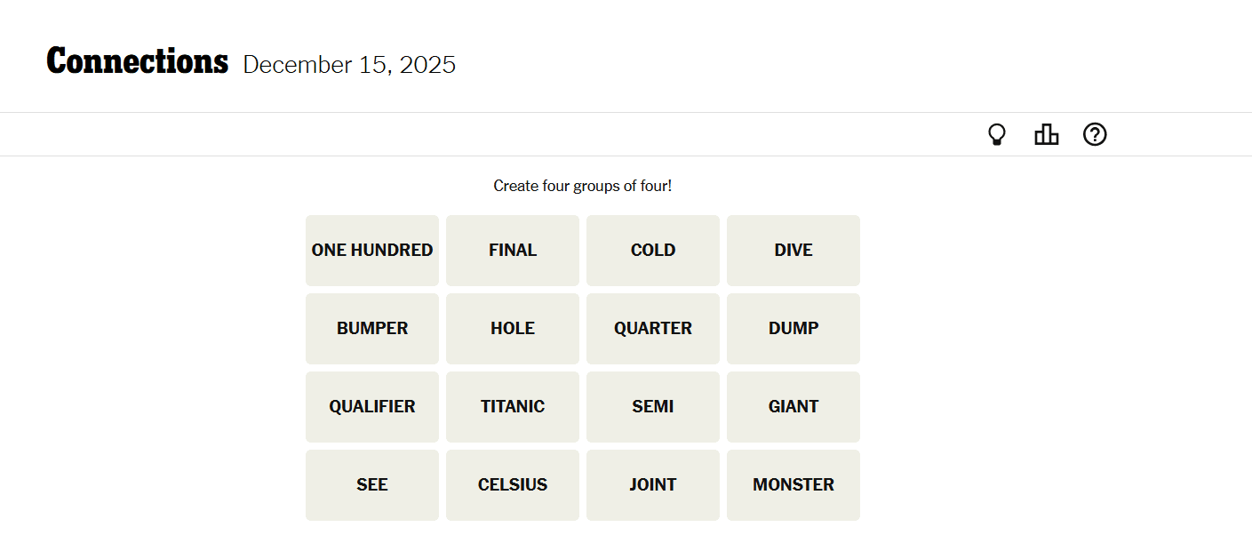
Task: Open the help question mark icon
Action: (1095, 135)
